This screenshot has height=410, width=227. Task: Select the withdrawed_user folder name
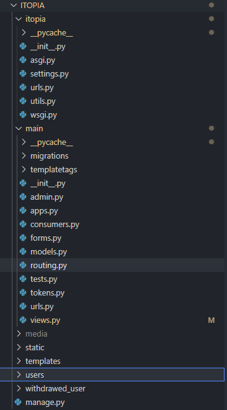pos(55,389)
